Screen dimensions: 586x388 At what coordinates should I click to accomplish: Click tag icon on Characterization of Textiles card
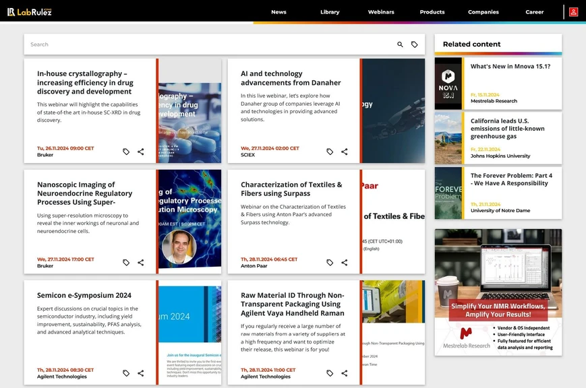click(330, 263)
